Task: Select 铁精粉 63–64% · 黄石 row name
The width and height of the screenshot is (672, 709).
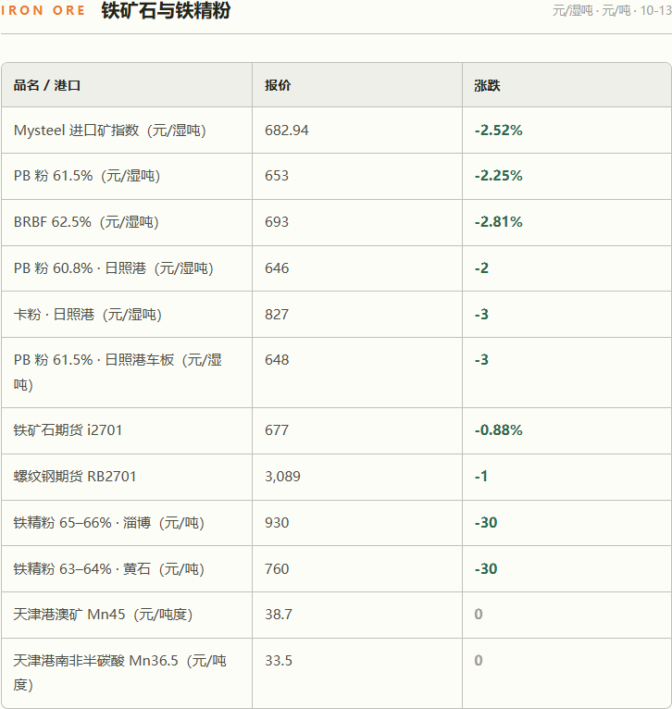Action: click(x=109, y=569)
